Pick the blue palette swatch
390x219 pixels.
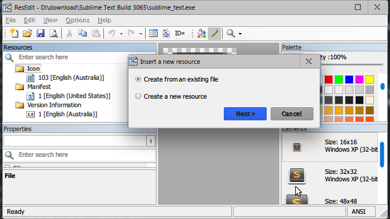(349, 79)
